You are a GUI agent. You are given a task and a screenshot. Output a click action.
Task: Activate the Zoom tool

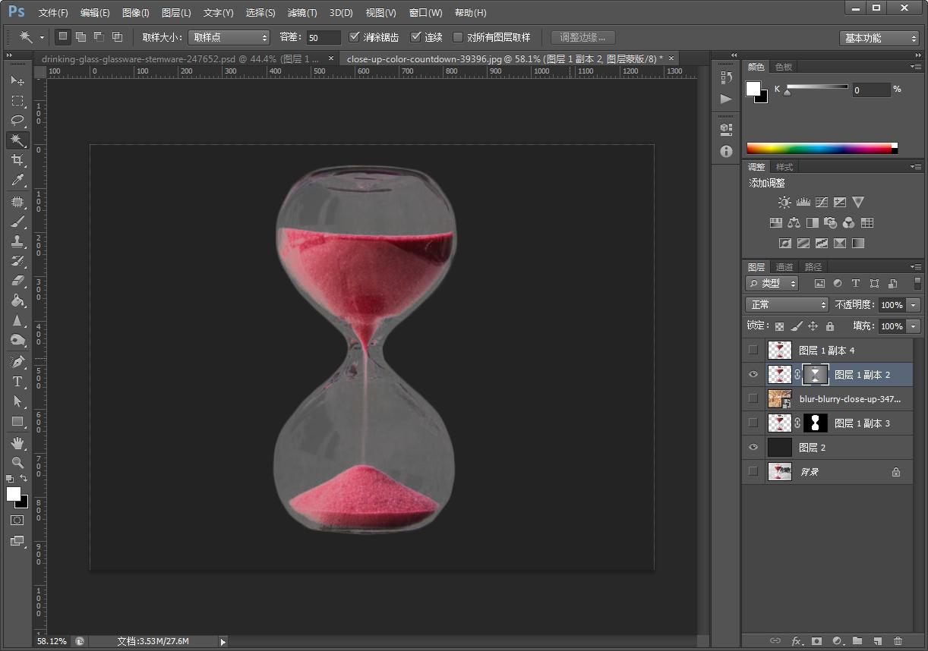click(17, 462)
